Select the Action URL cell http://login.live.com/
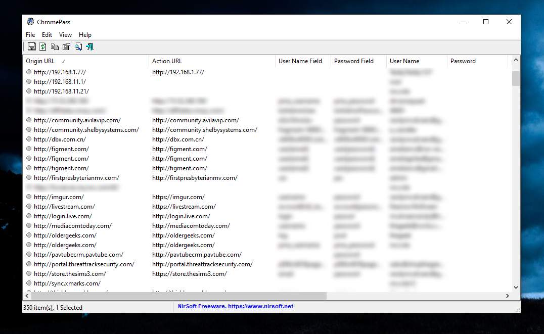The image size is (544, 334). tap(181, 216)
